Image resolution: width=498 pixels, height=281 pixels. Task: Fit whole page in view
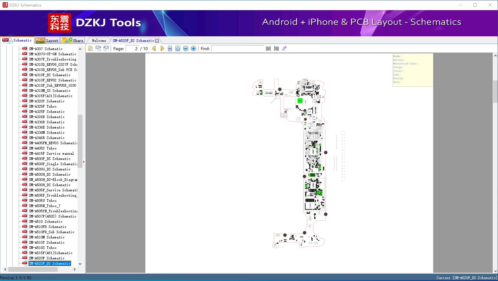tap(178, 48)
